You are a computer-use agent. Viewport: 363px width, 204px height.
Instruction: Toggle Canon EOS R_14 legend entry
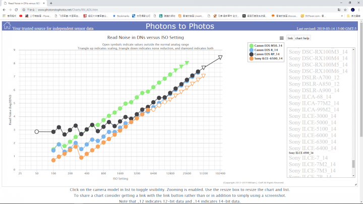[264, 50]
